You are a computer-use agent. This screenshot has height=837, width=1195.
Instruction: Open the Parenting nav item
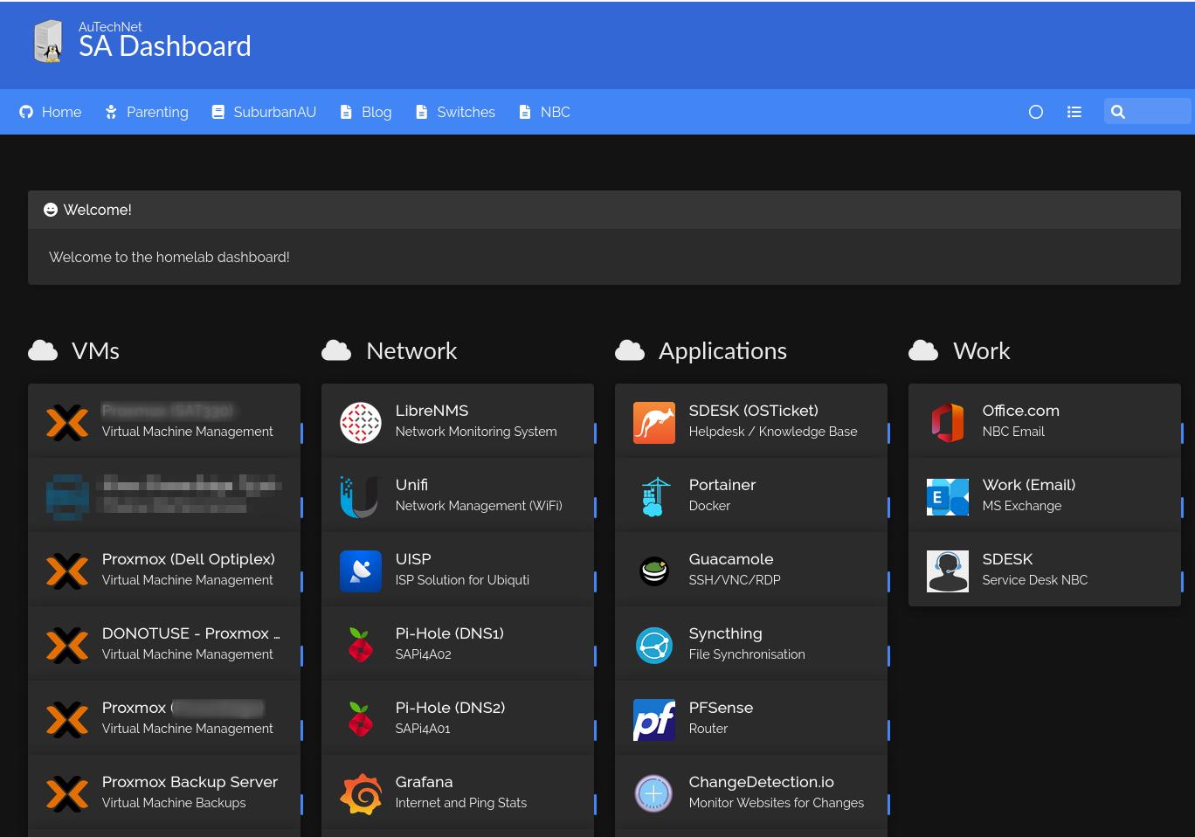(x=147, y=112)
